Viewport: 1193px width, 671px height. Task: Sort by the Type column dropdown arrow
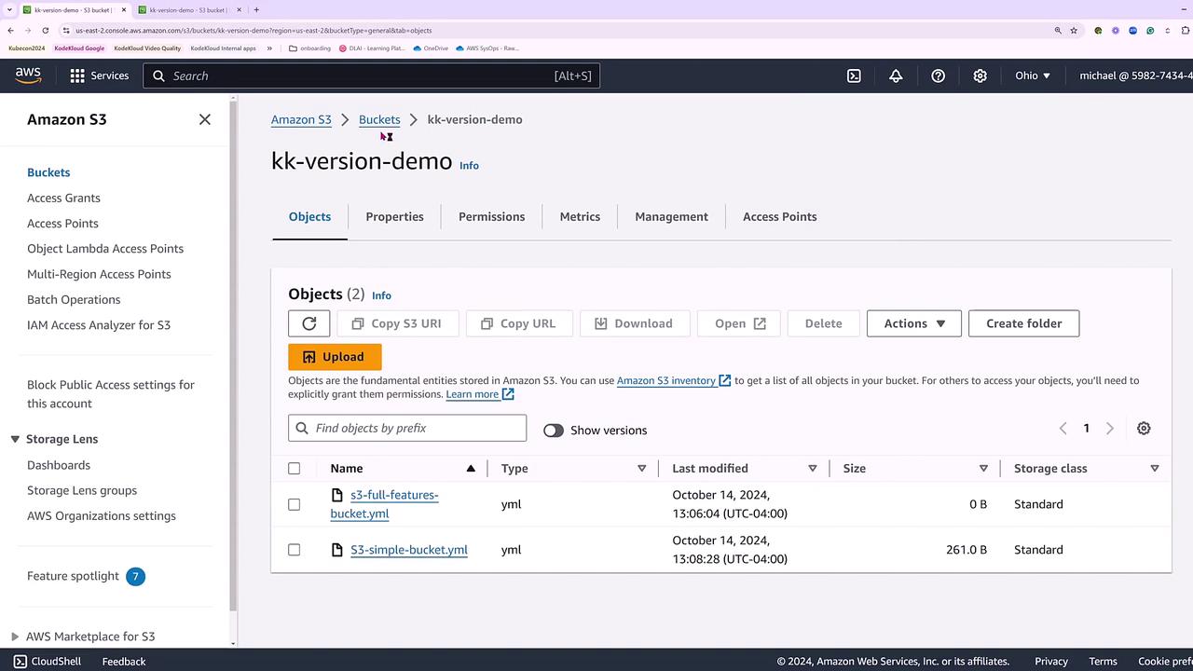[641, 468]
